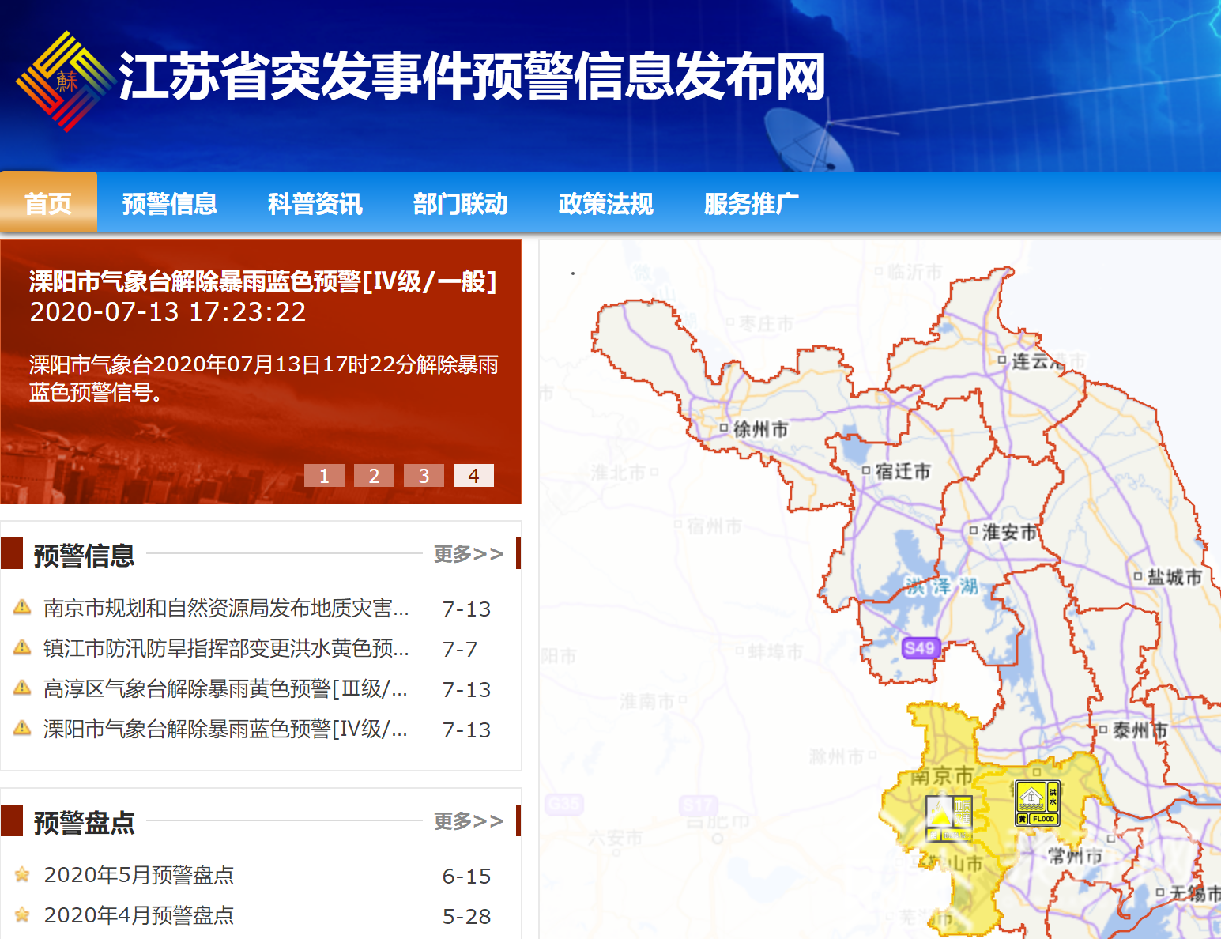Click warning triangle icon beside 高淳区气象台 item
The image size is (1221, 939).
pyautogui.click(x=22, y=688)
